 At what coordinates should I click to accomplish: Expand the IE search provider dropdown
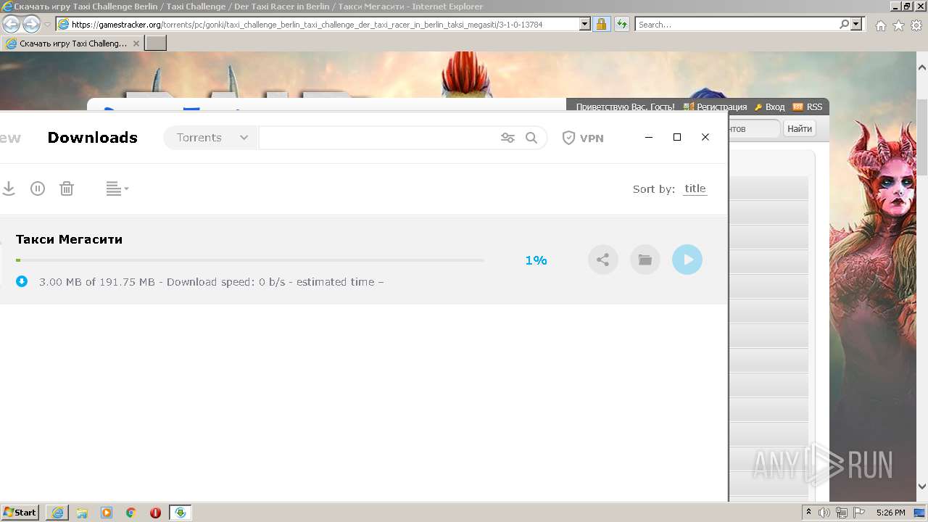pyautogui.click(x=857, y=24)
